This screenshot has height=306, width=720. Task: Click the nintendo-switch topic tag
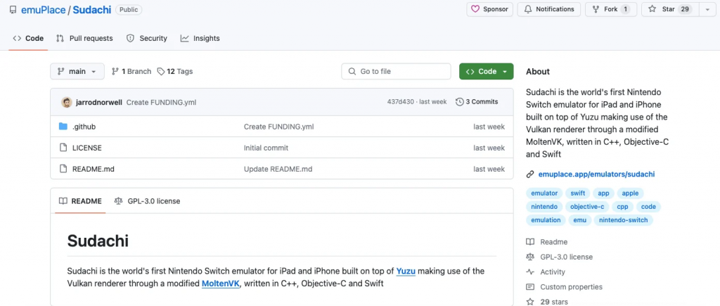(x=623, y=220)
